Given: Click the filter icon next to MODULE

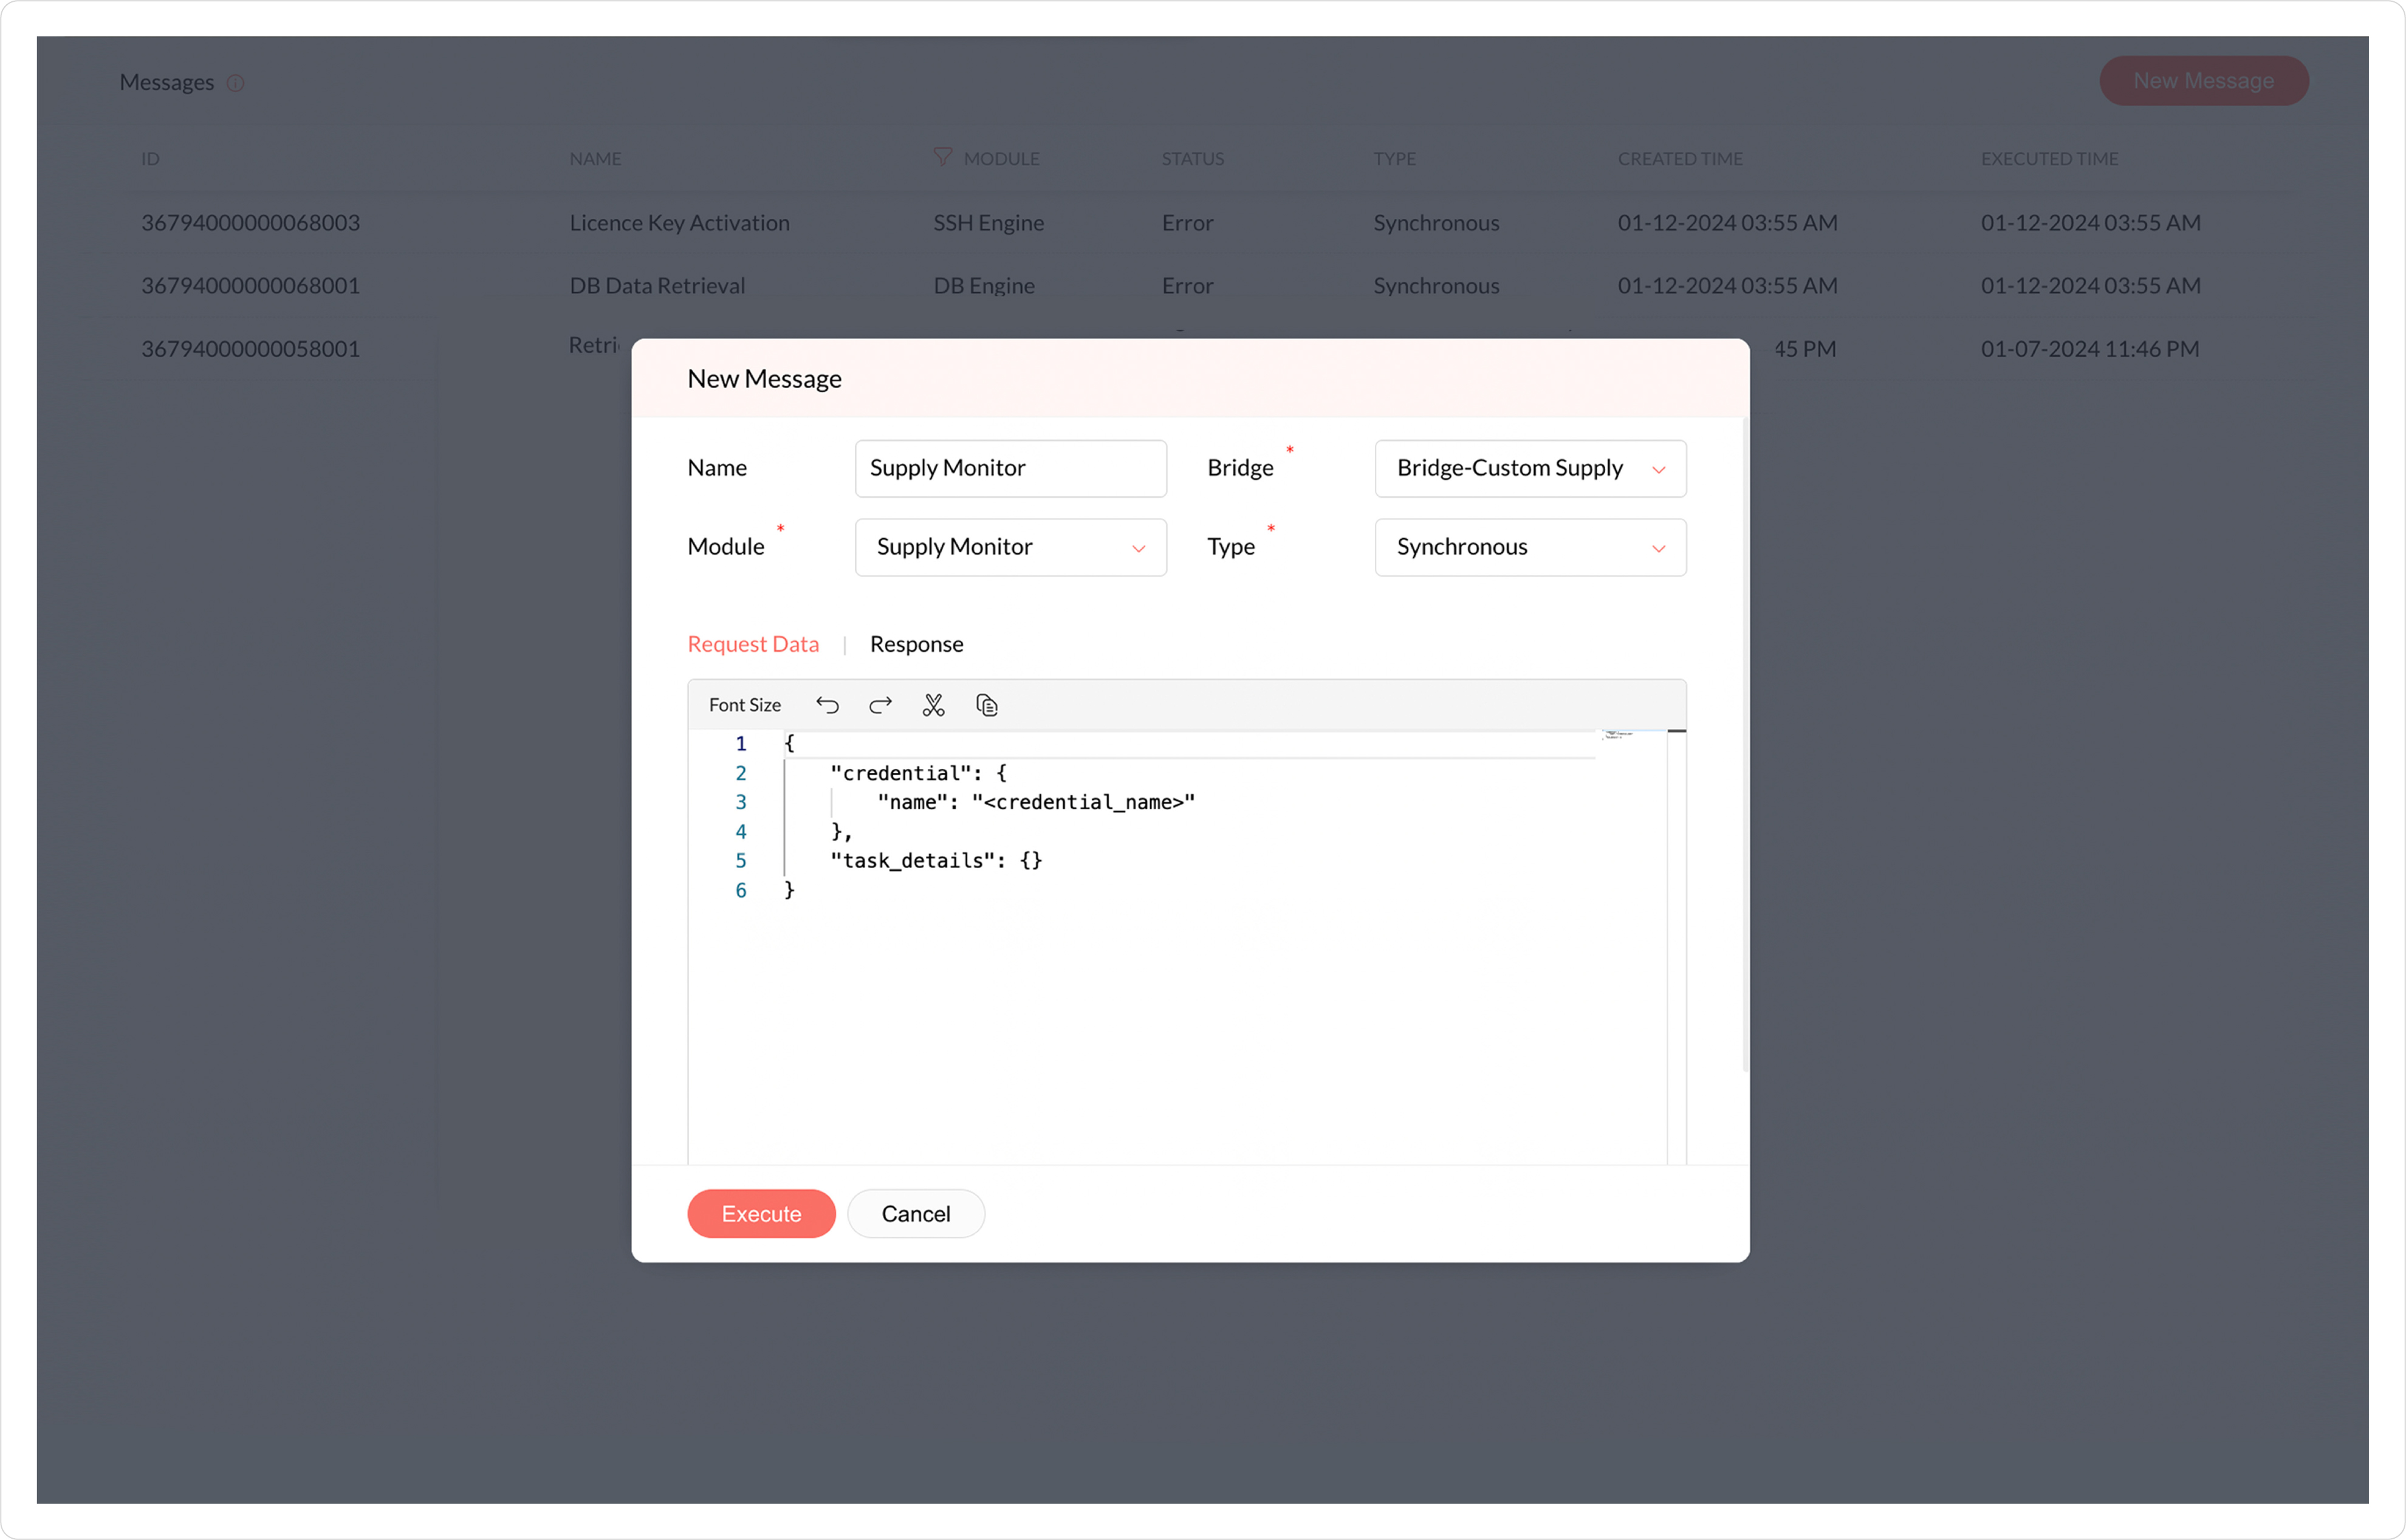Looking at the screenshot, I should pyautogui.click(x=942, y=157).
